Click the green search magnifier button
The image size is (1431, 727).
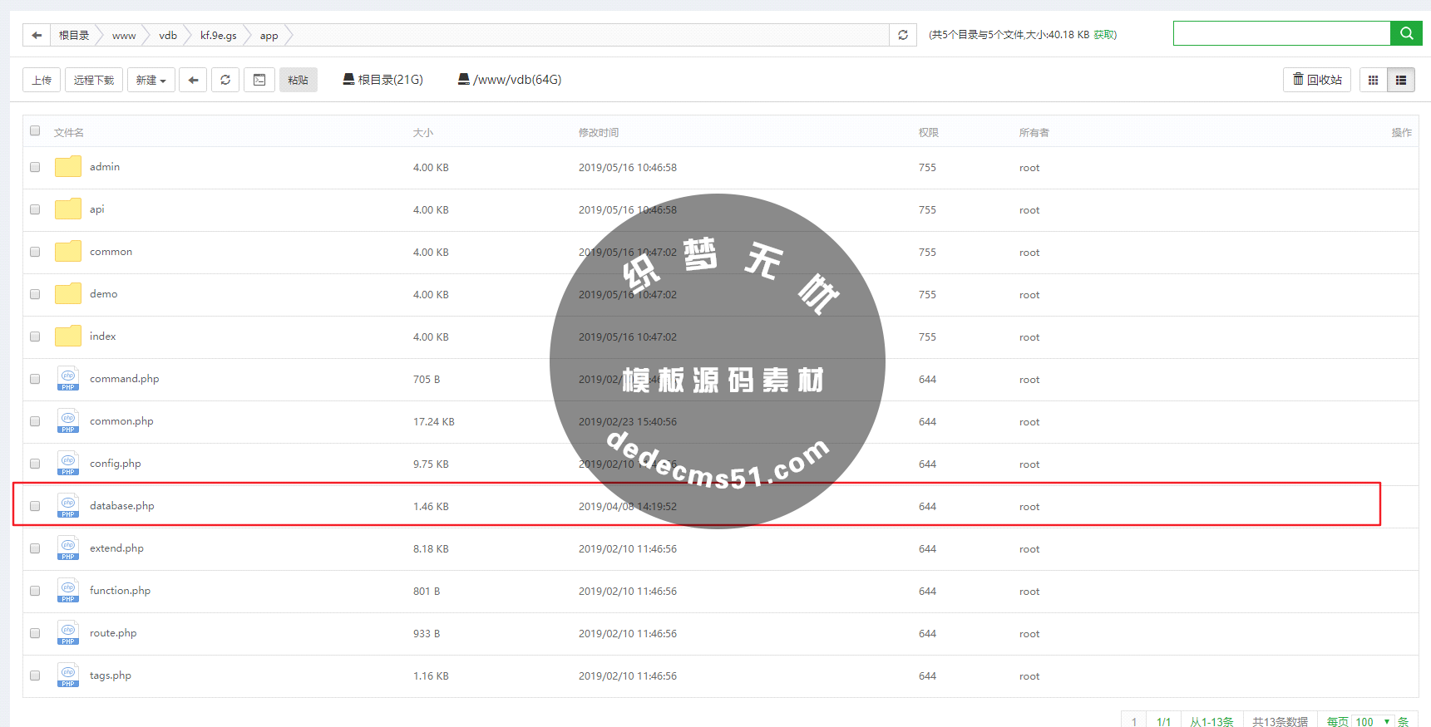click(1406, 33)
